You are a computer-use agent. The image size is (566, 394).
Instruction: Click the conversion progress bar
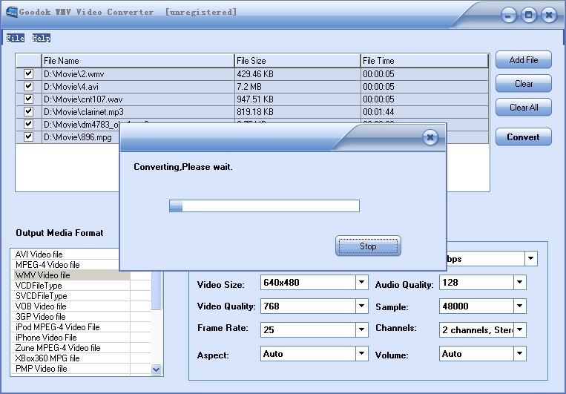pos(264,206)
